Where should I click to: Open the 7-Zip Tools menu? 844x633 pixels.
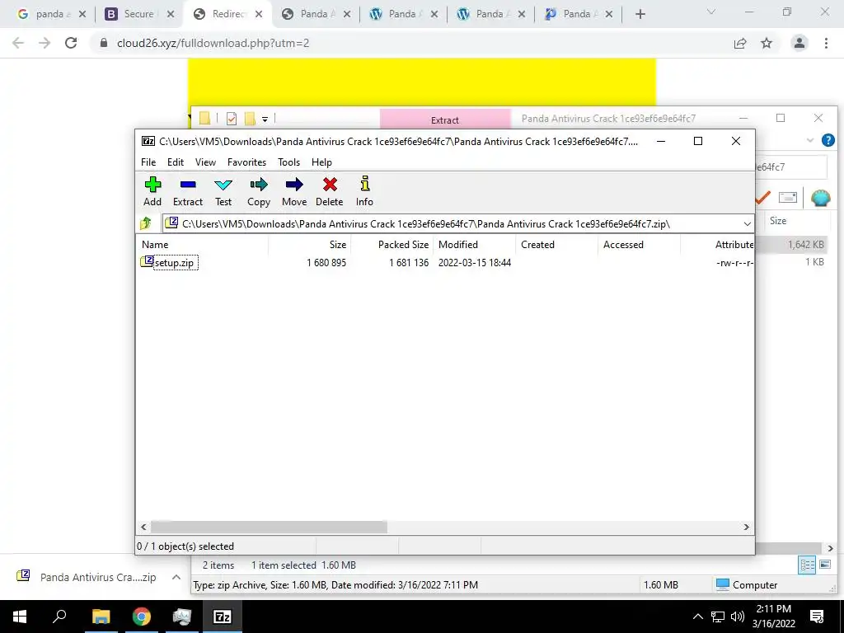289,162
